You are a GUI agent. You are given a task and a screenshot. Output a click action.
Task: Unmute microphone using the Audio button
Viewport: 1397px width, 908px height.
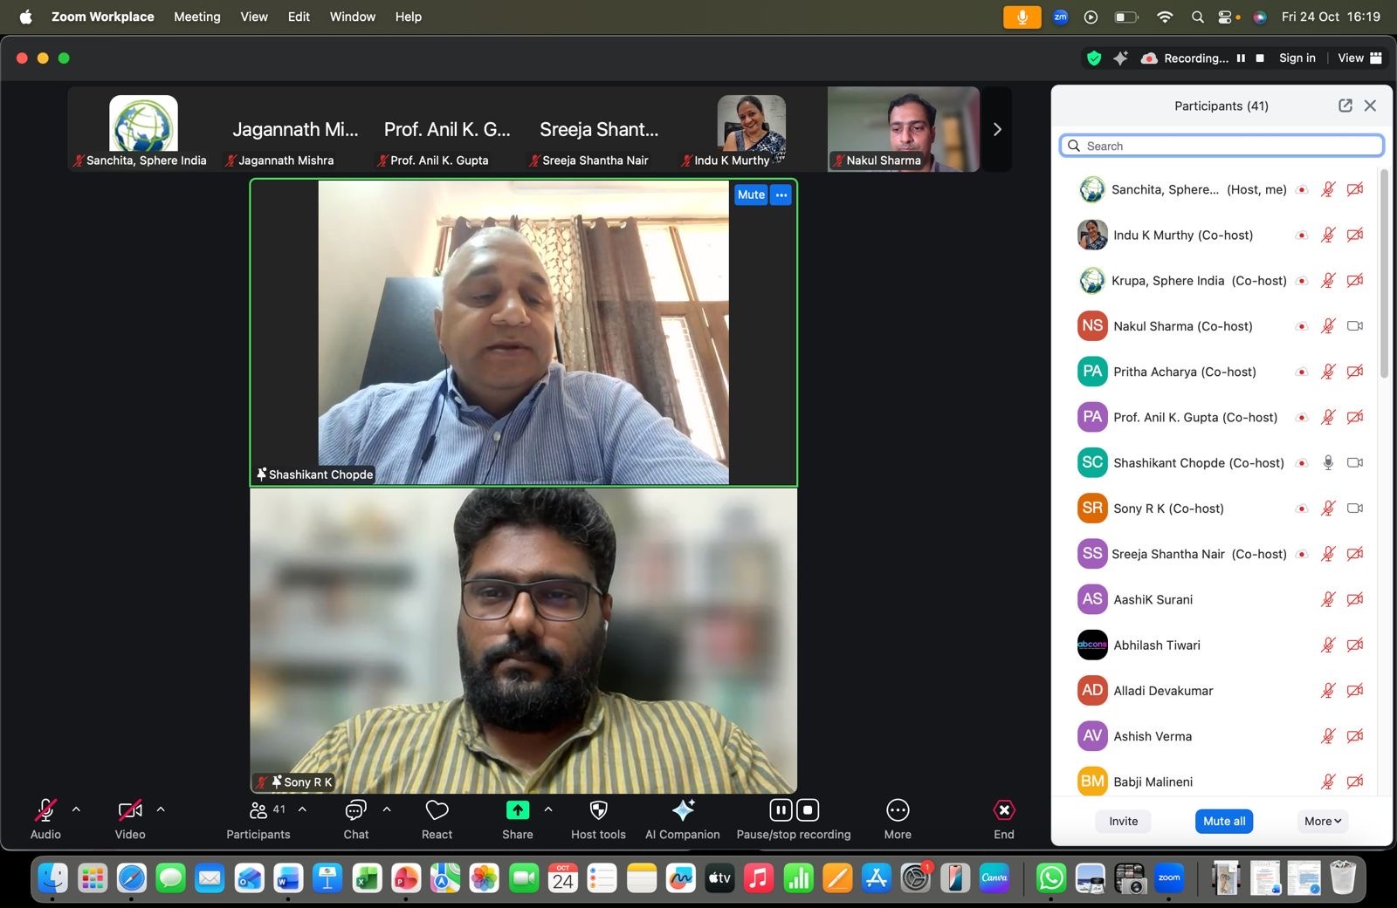click(x=45, y=810)
